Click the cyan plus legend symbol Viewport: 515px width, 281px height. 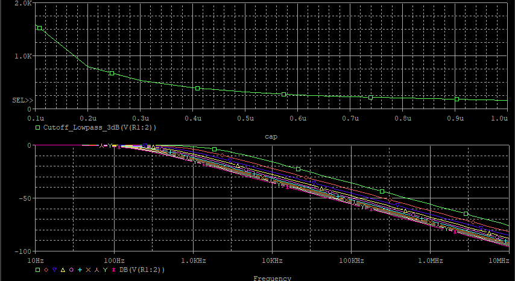pos(80,270)
